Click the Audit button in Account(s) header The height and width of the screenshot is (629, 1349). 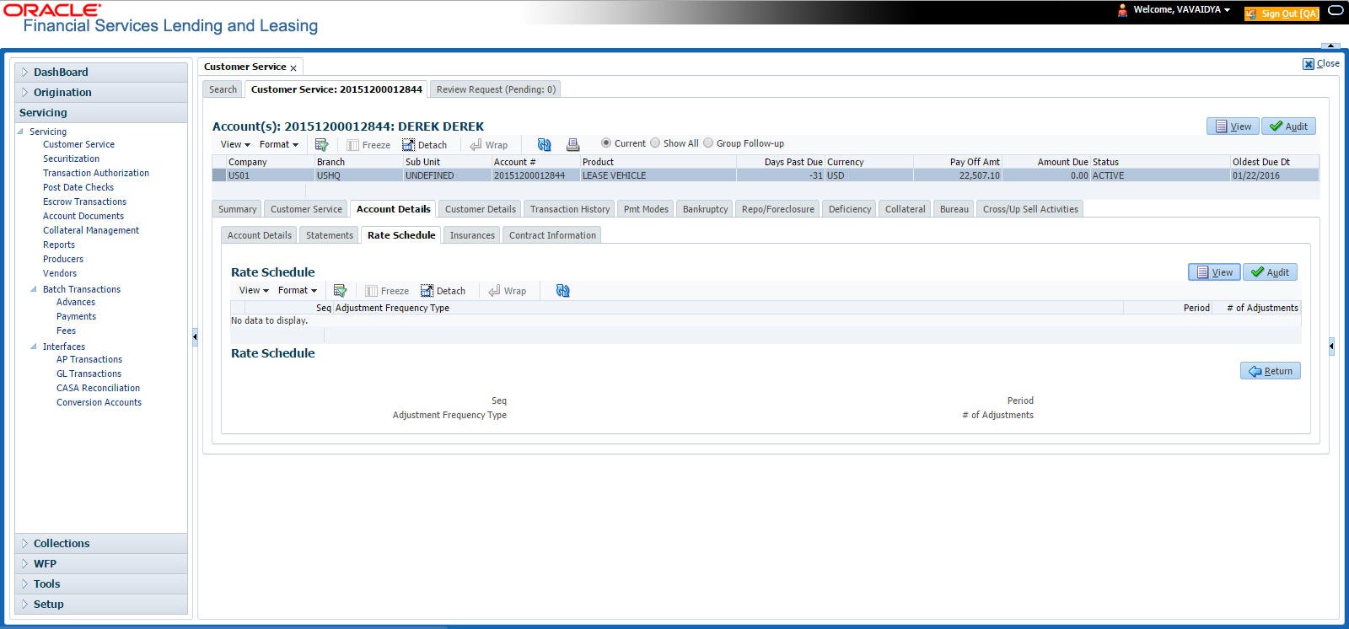click(1288, 126)
